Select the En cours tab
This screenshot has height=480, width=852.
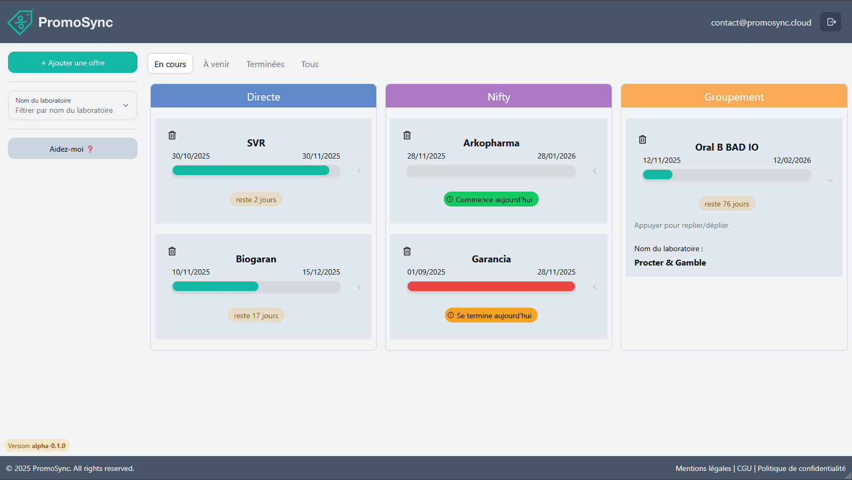coord(171,64)
